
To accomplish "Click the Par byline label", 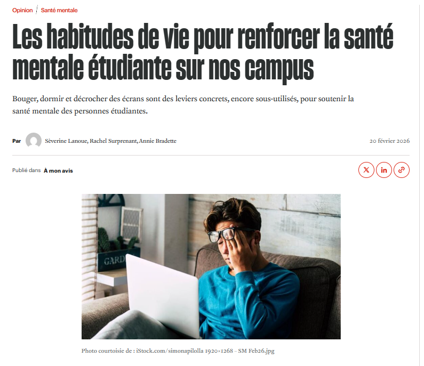I will [17, 141].
